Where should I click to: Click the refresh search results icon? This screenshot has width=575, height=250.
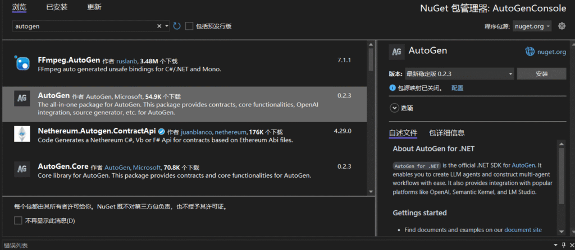(x=177, y=26)
